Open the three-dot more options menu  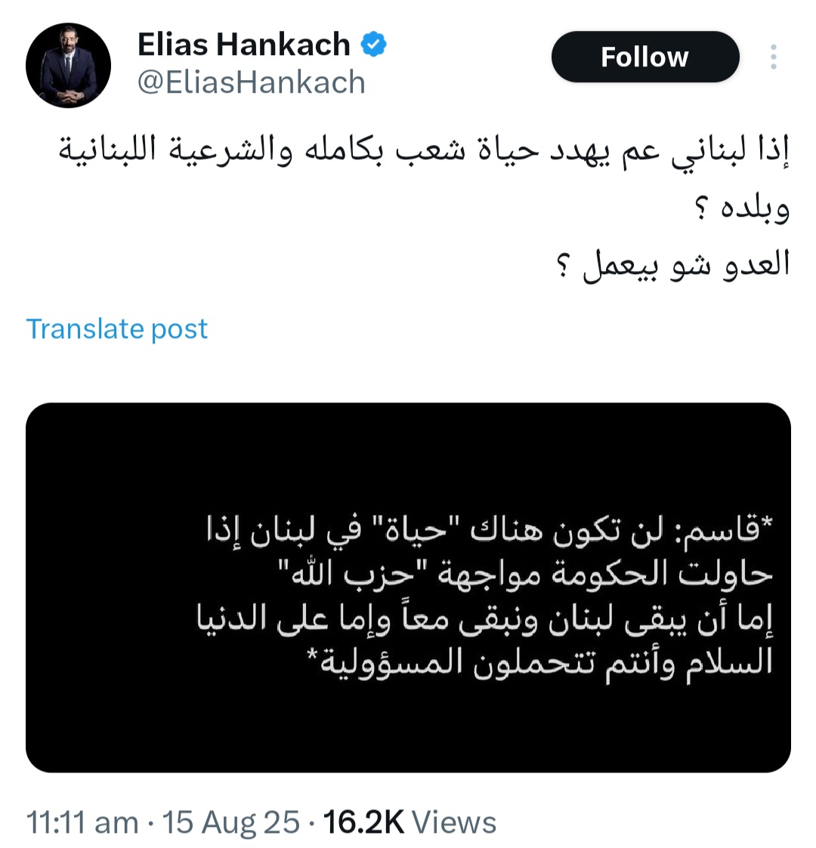coord(773,57)
